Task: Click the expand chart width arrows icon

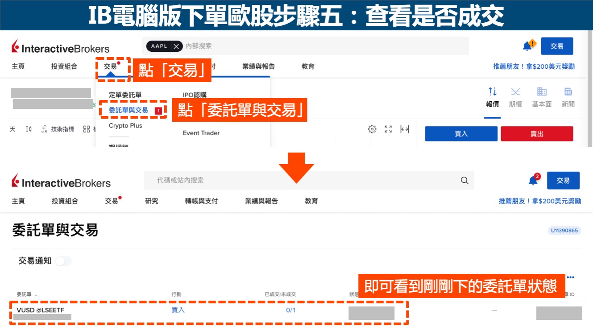Action: pyautogui.click(x=405, y=129)
